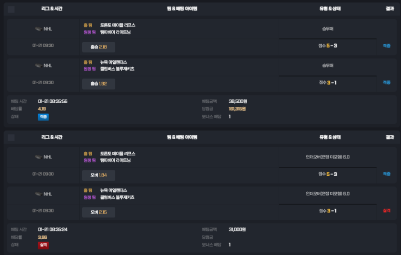401x255 pixels.
Task: Click the 팀 & 배팅 아이템 header in the first slip
Action: 182,8
